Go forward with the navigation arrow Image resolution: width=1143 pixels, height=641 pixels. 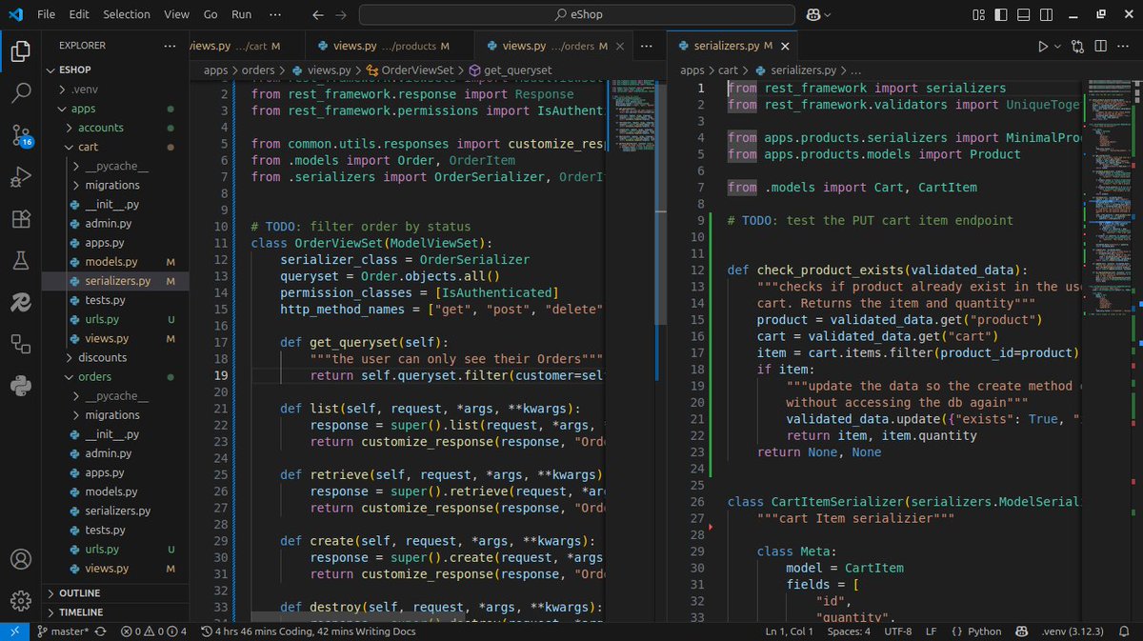click(341, 15)
